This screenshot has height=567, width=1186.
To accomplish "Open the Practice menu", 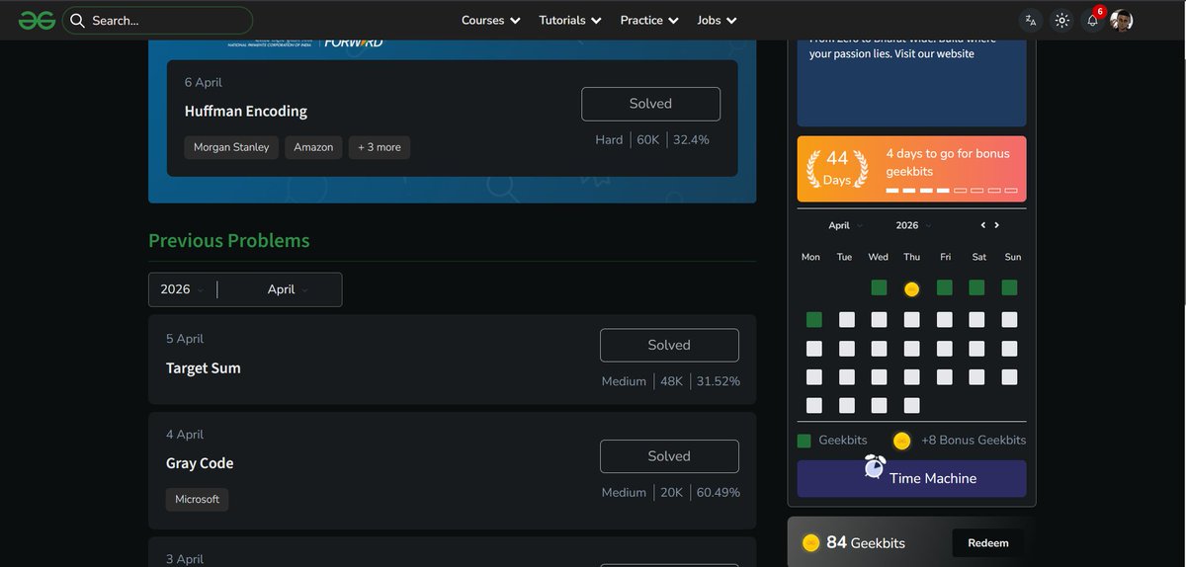I will pos(649,20).
